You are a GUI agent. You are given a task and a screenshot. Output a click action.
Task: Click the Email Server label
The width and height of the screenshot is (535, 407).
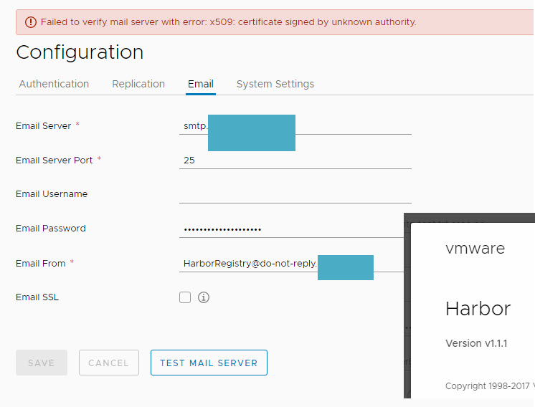[43, 126]
